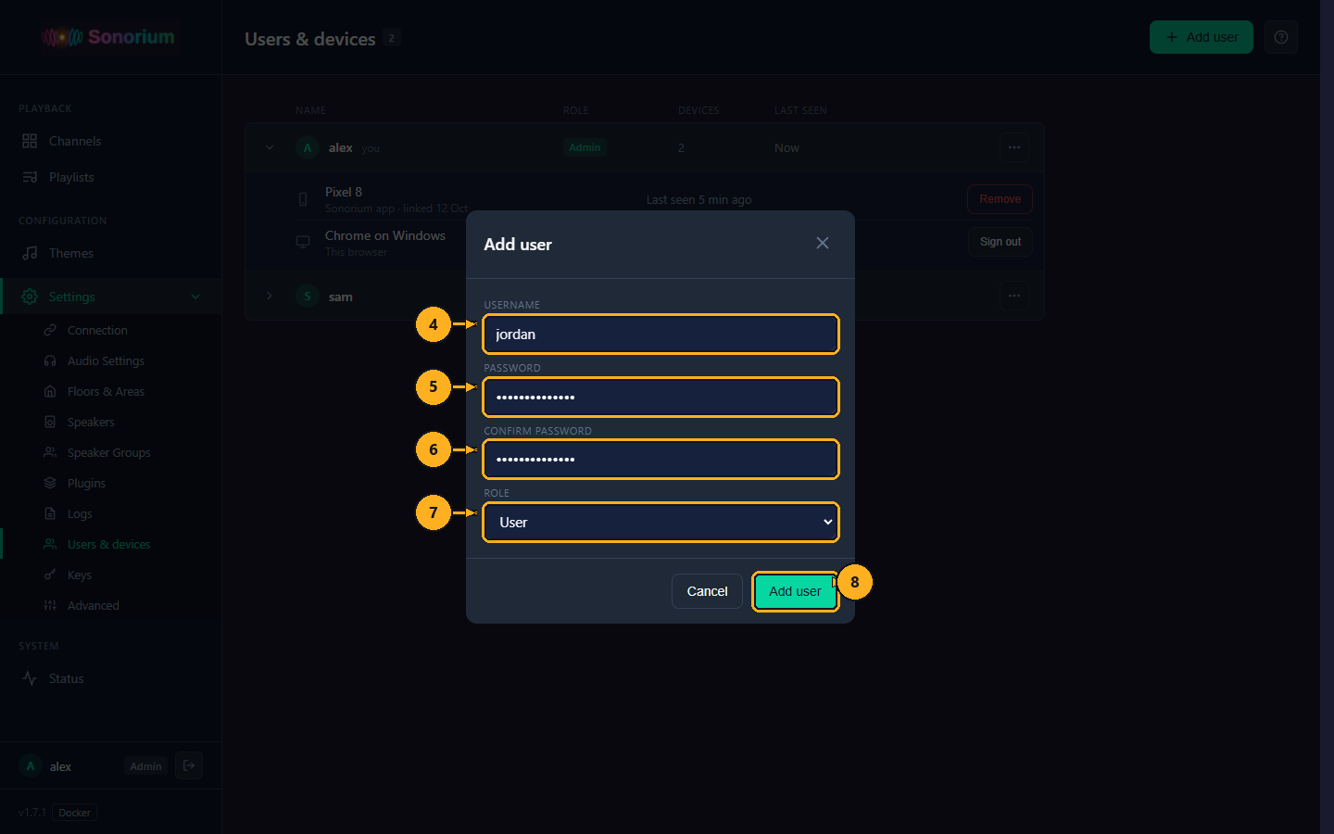The image size is (1334, 834).
Task: Click the Playlists list icon
Action: coord(30,177)
